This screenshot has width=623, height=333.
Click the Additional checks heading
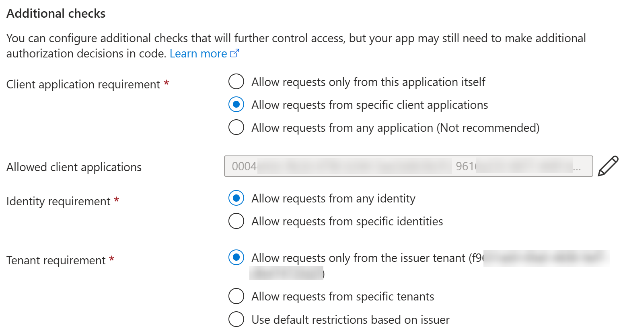tap(56, 13)
